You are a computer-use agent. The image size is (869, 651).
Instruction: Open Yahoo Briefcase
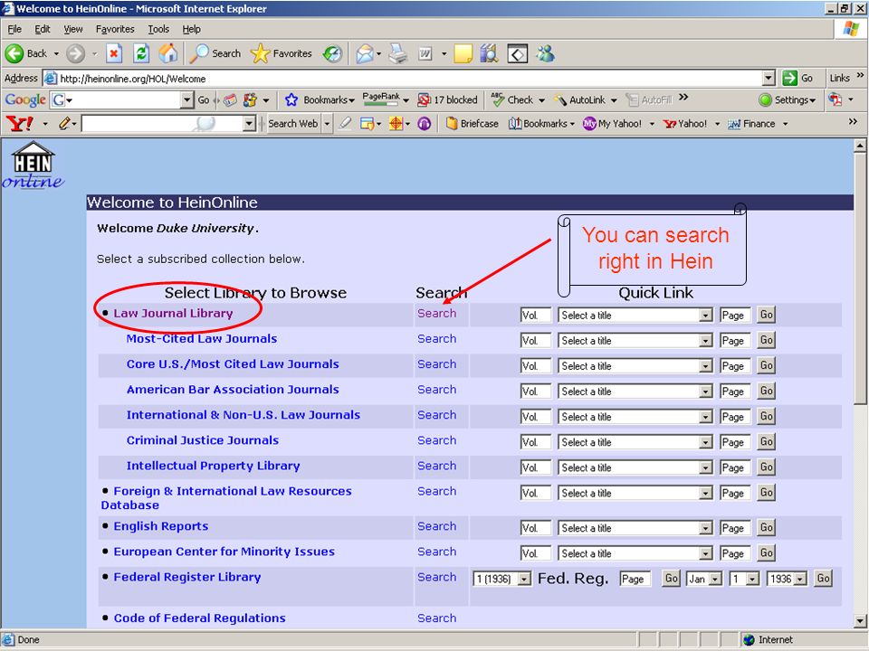coord(473,124)
